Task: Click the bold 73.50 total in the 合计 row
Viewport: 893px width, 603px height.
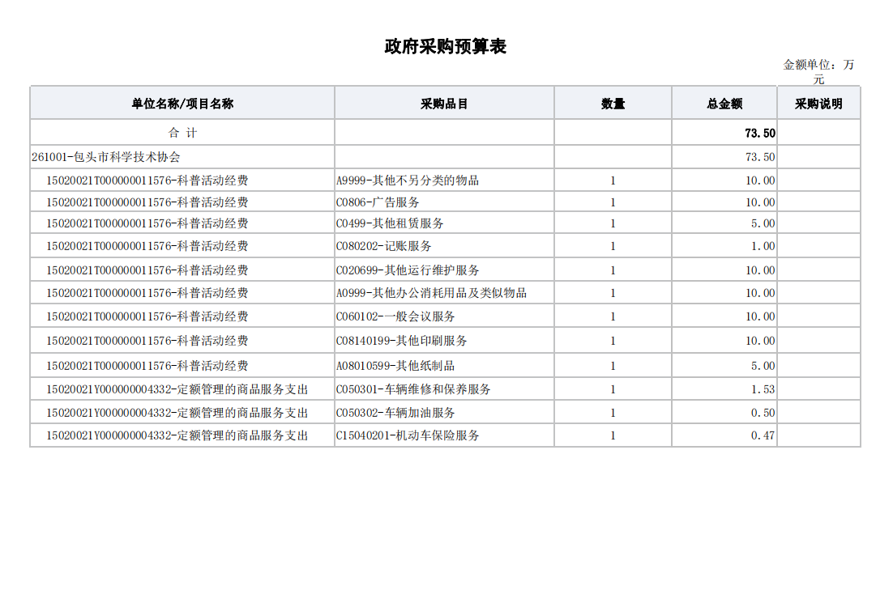Action: (760, 133)
